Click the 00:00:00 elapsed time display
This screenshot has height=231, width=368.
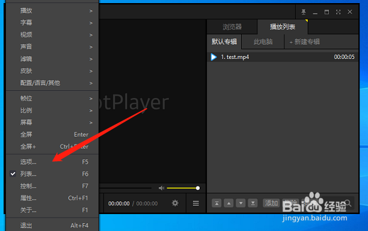(x=118, y=203)
